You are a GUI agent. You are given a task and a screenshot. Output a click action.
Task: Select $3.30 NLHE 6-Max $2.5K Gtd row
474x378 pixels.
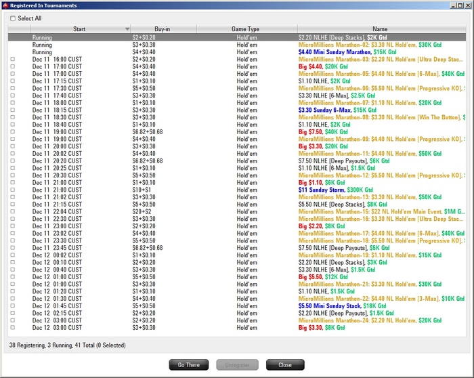click(237, 96)
